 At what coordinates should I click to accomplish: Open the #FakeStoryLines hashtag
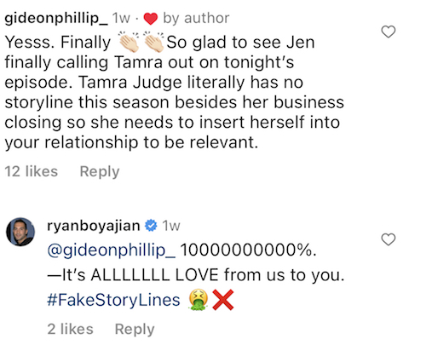(x=113, y=301)
